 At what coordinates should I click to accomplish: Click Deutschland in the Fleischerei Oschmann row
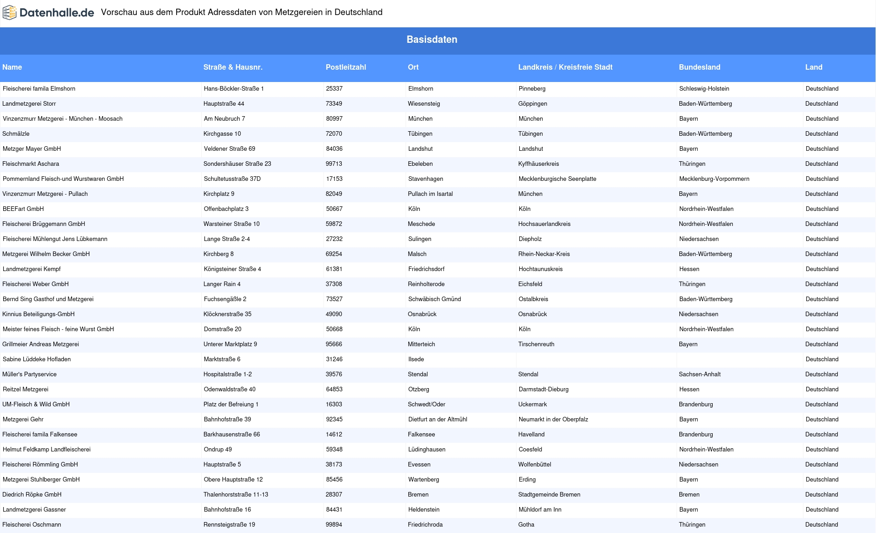[822, 525]
